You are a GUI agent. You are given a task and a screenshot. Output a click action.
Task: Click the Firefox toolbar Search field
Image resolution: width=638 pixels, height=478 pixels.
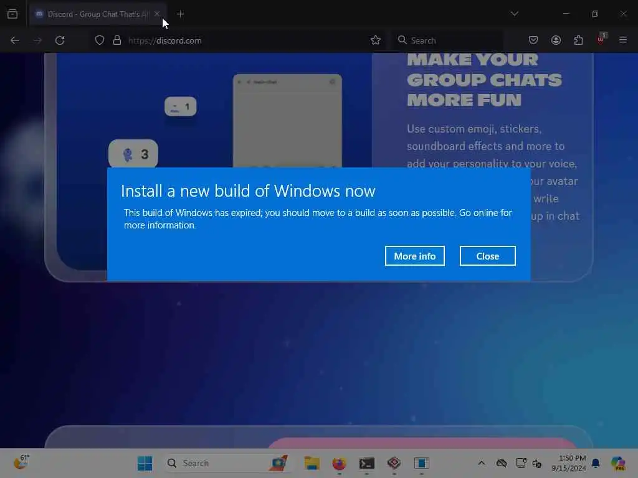[447, 40]
